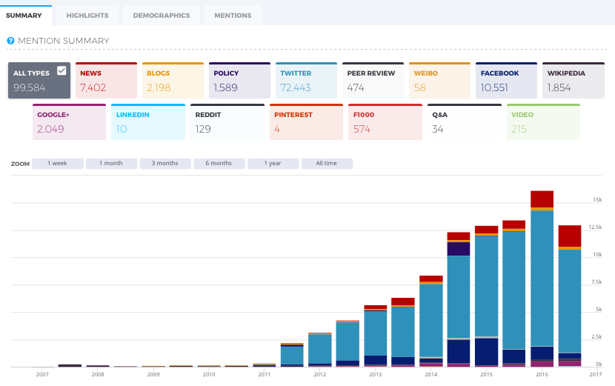Click the purple Policy segment in the 2014 bar
This screenshot has width=615, height=386.
pos(459,249)
